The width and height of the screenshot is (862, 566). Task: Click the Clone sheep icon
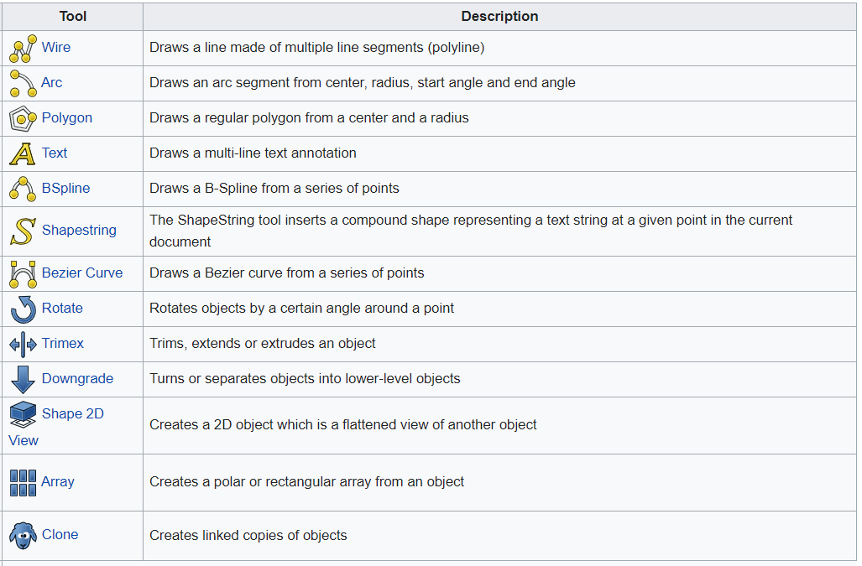(x=23, y=535)
